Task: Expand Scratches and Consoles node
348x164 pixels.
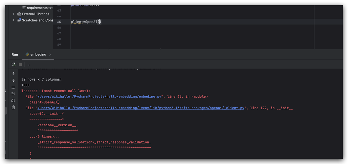Action: [x=13, y=20]
